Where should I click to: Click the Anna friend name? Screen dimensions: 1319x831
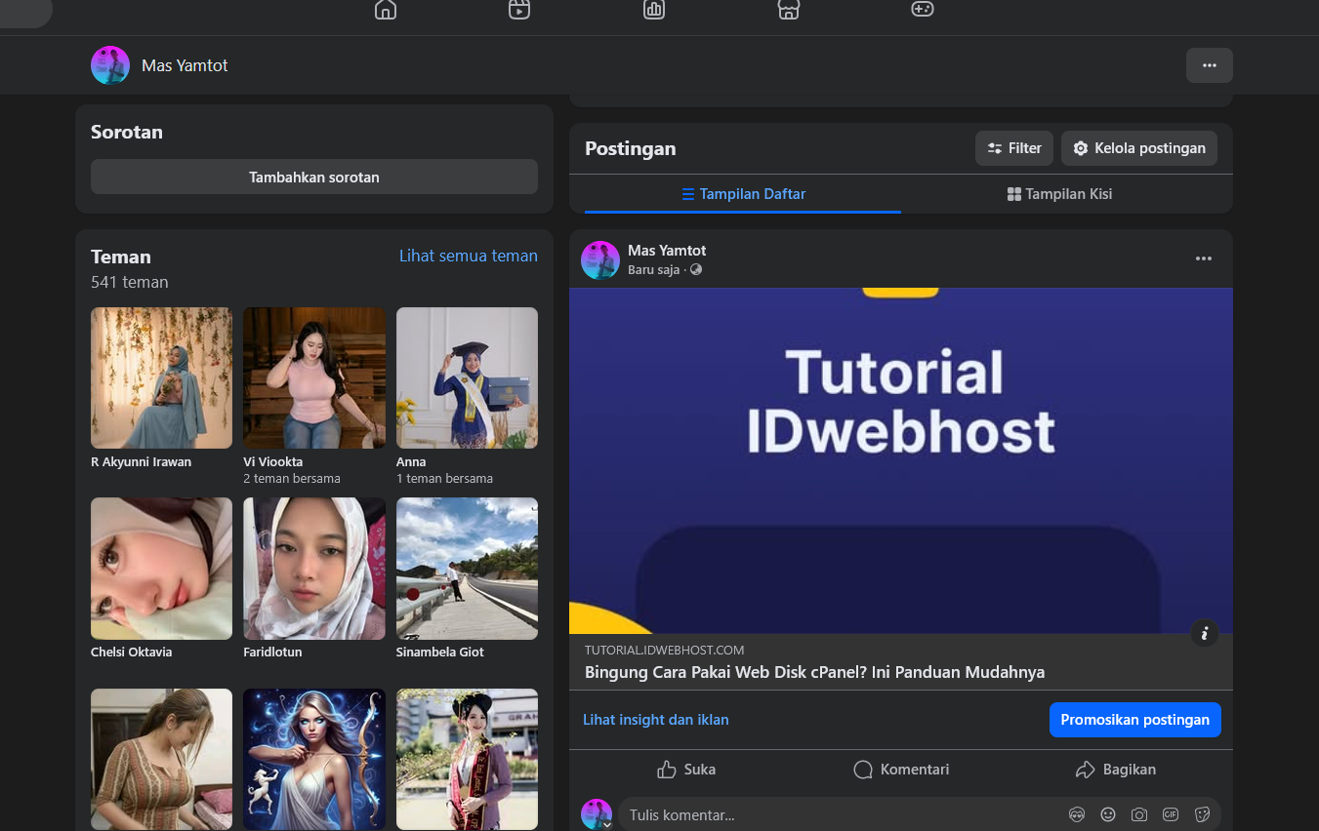[x=411, y=461]
